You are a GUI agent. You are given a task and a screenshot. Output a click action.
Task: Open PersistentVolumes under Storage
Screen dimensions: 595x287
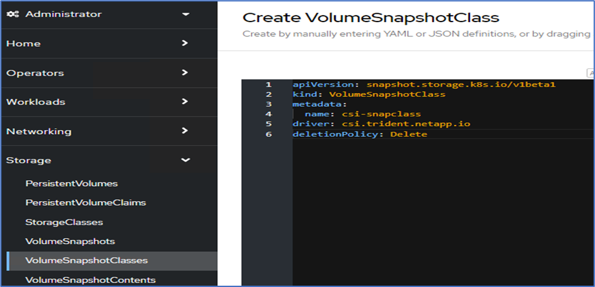click(x=71, y=184)
